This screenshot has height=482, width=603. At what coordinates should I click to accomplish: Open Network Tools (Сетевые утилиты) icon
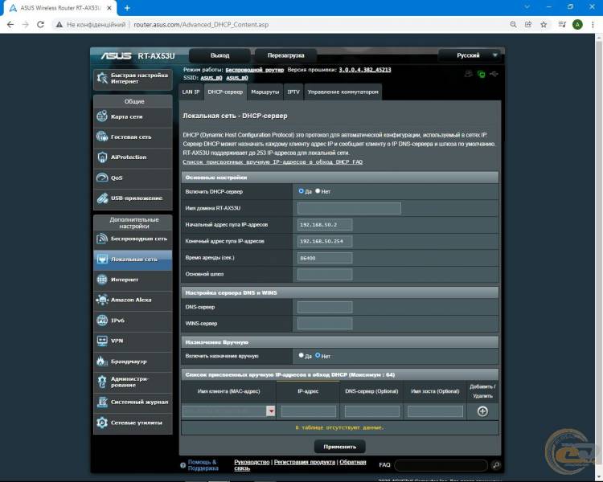pyautogui.click(x=102, y=423)
